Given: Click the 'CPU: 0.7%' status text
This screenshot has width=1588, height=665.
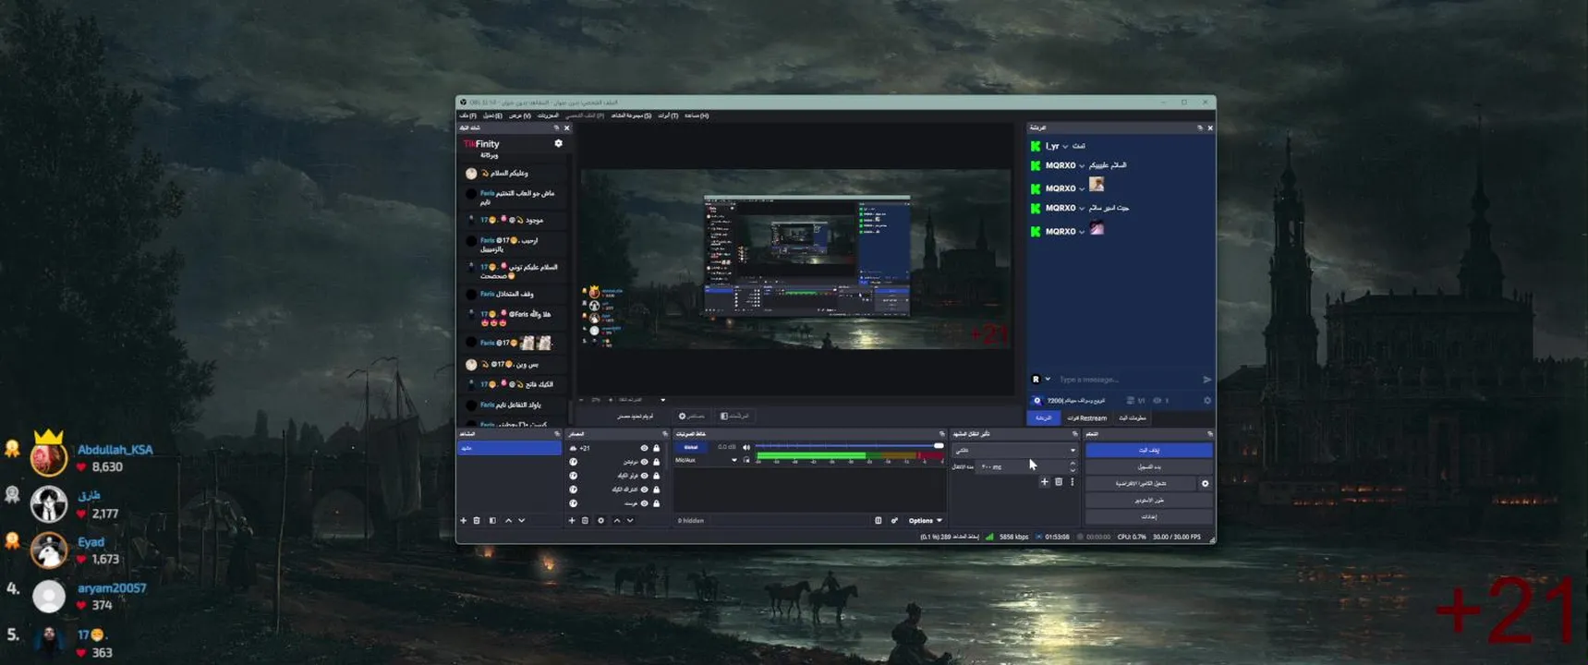Looking at the screenshot, I should (1132, 537).
